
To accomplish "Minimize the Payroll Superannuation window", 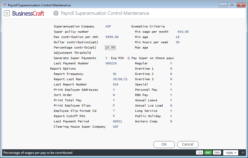I will [x=223, y=5].
